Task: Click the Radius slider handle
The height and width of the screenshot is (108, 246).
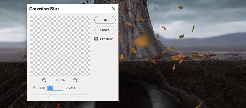Action: (51, 97)
